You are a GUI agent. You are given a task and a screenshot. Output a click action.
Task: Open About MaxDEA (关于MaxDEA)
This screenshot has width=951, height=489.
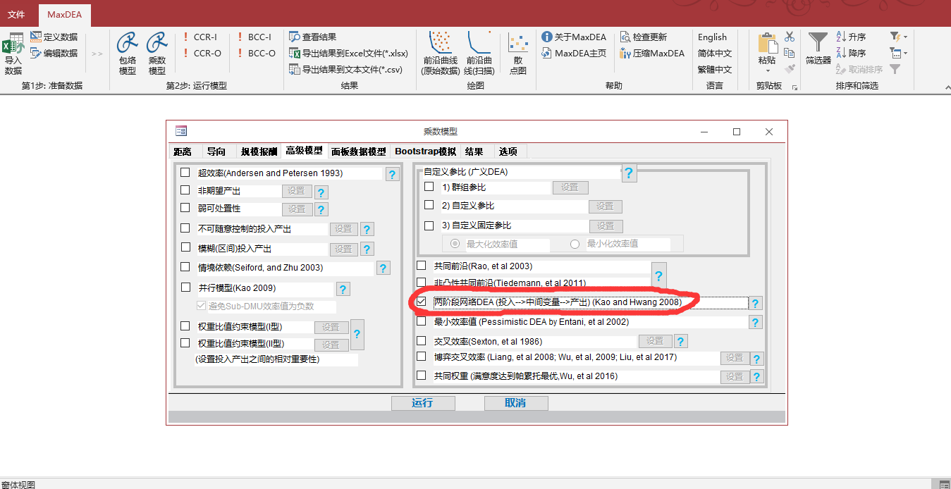[x=574, y=37]
